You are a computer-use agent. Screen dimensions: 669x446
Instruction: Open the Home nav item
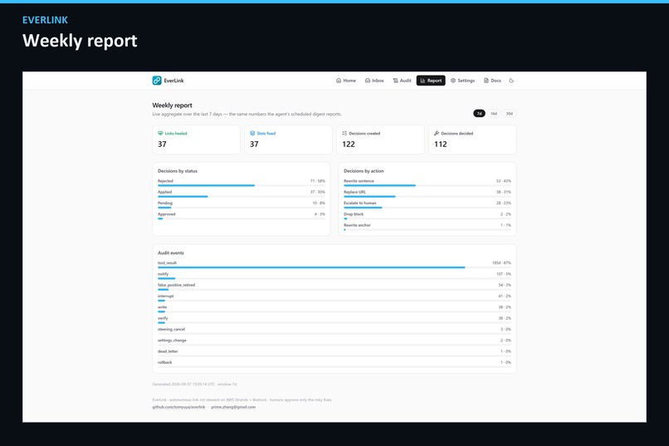pyautogui.click(x=346, y=81)
